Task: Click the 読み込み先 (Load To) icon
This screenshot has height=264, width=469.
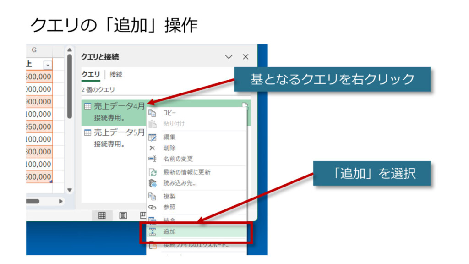Action: tap(153, 183)
